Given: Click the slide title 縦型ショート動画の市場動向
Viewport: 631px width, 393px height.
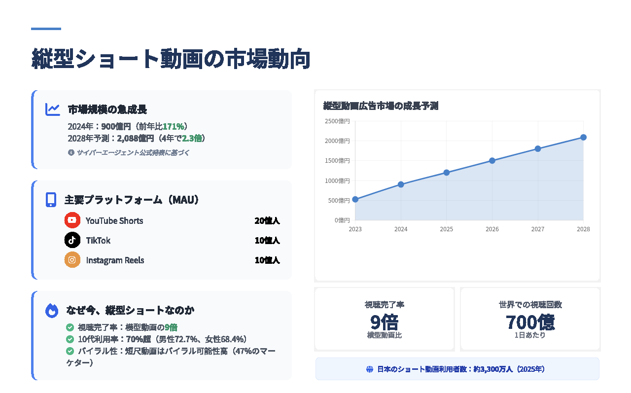Looking at the screenshot, I should pyautogui.click(x=171, y=59).
